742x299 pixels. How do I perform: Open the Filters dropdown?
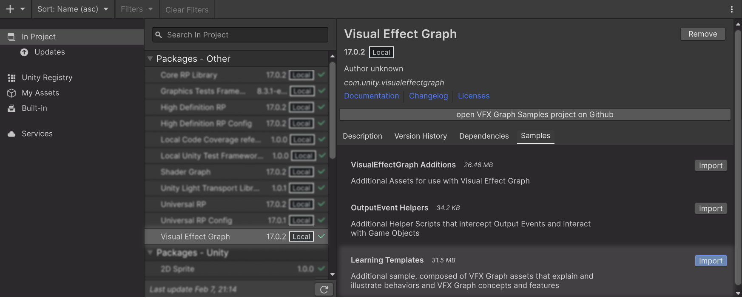click(136, 9)
